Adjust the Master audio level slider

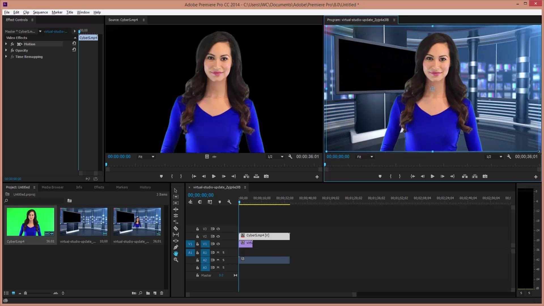tap(220, 275)
